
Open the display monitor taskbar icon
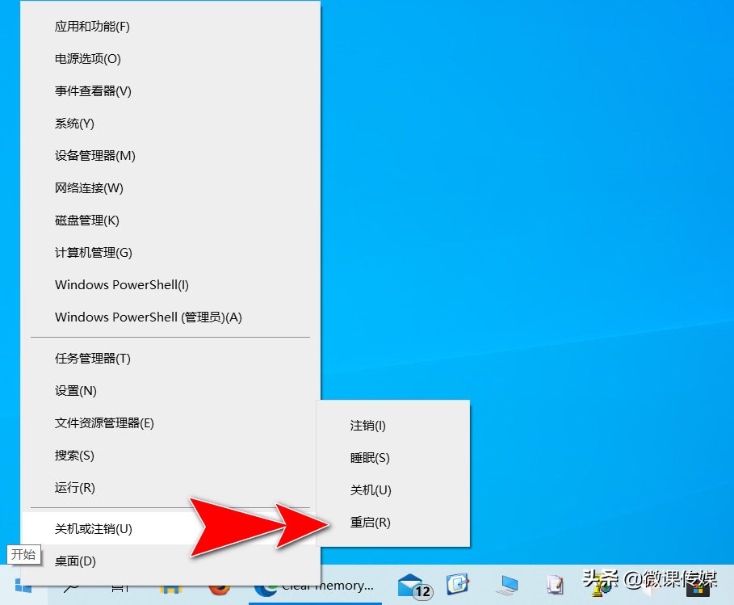[507, 587]
